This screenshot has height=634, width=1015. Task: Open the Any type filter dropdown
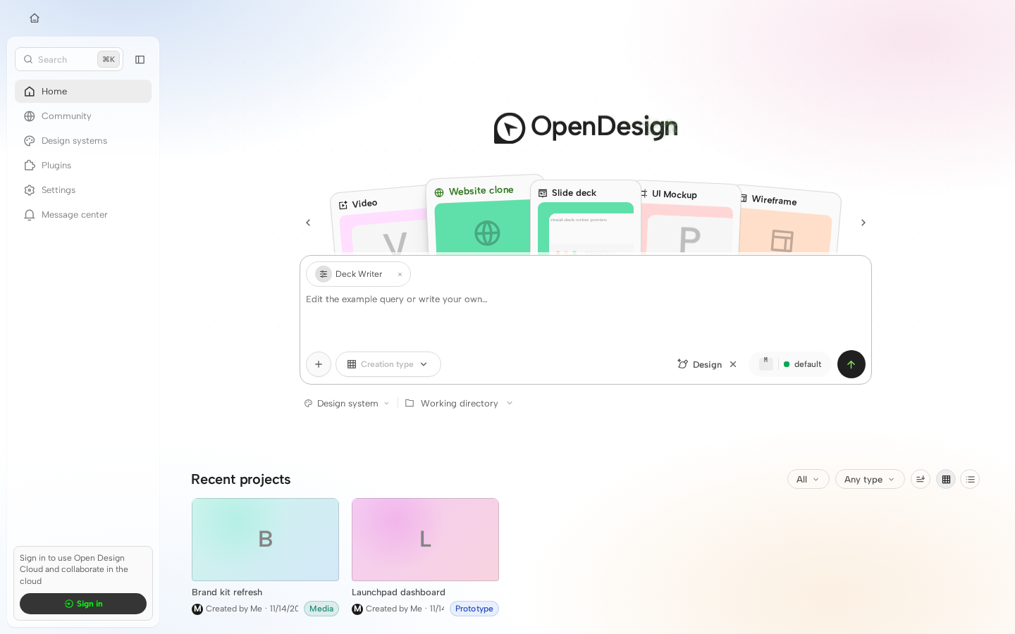pyautogui.click(x=870, y=479)
